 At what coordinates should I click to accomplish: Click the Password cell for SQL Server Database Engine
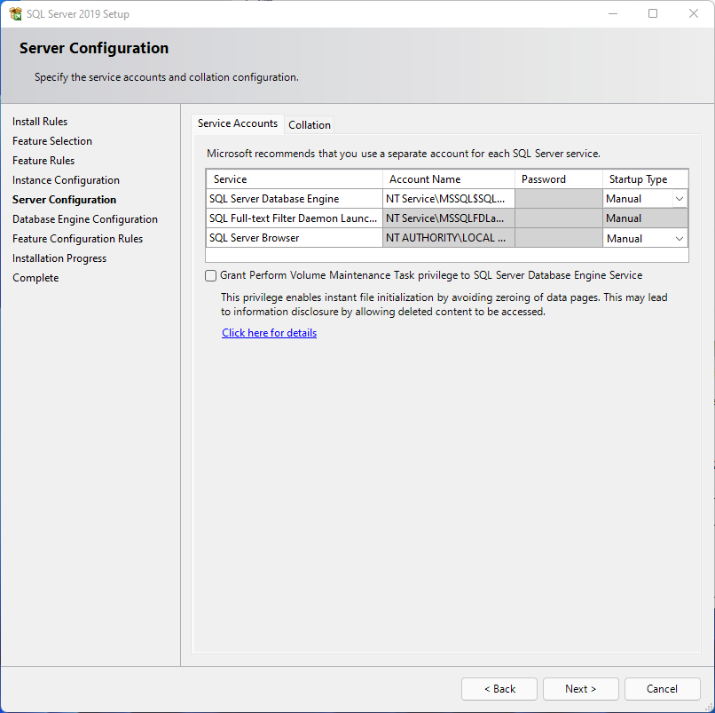pyautogui.click(x=559, y=199)
